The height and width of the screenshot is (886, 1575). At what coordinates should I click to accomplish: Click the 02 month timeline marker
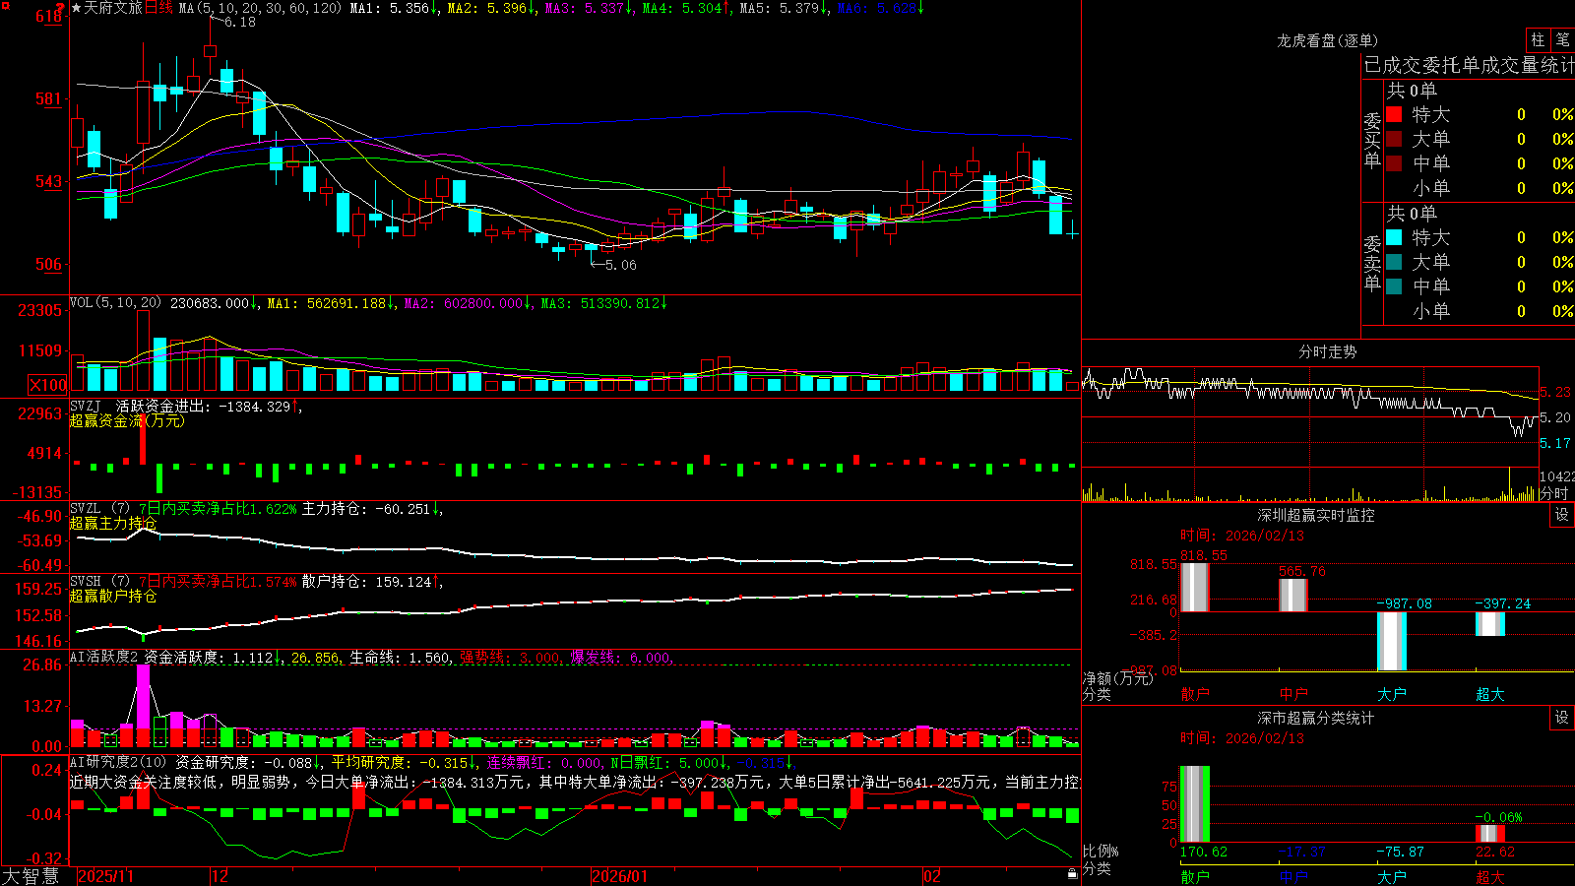[x=931, y=876]
